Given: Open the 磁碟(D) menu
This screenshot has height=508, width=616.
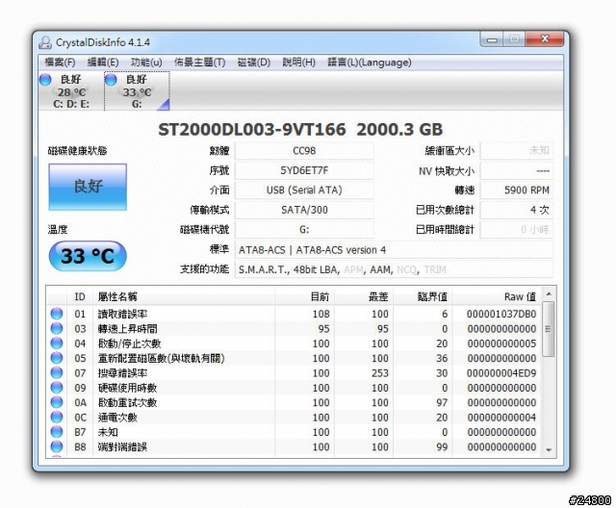Looking at the screenshot, I should pos(254,63).
